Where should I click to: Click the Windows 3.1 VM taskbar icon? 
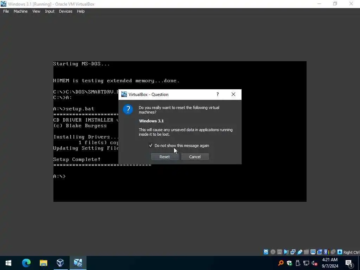point(78,263)
